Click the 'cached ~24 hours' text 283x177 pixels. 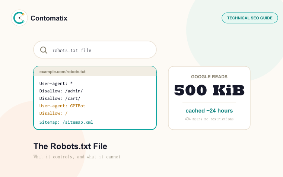coord(209,111)
